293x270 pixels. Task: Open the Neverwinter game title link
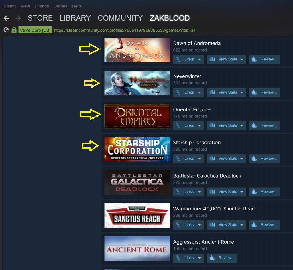pos(187,76)
